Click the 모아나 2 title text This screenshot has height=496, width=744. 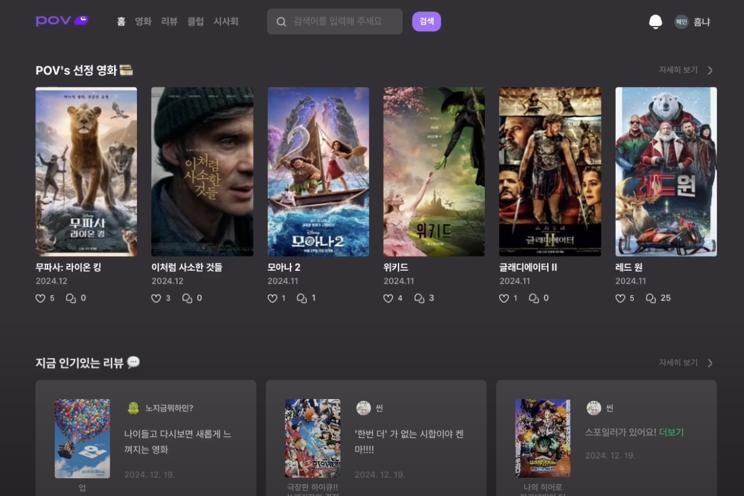click(284, 268)
